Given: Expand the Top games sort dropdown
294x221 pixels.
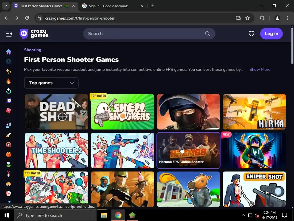Looking at the screenshot, I should tap(51, 83).
